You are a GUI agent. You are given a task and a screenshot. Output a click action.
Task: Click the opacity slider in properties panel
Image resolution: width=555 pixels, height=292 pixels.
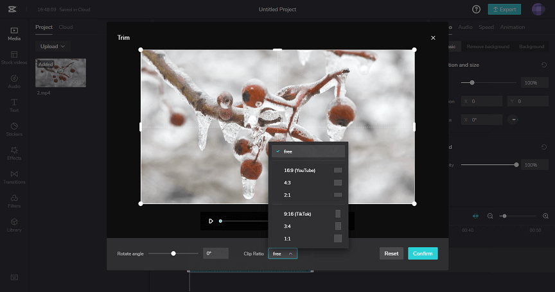tap(488, 165)
